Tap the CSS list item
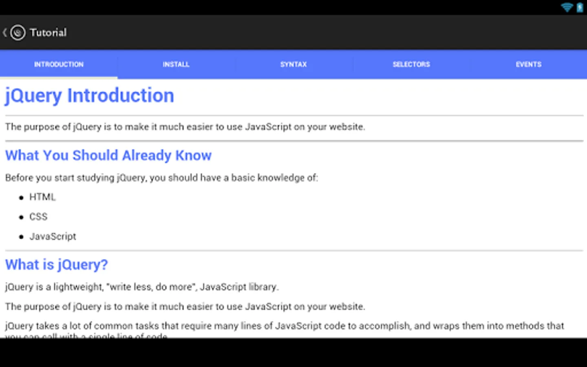 (38, 217)
